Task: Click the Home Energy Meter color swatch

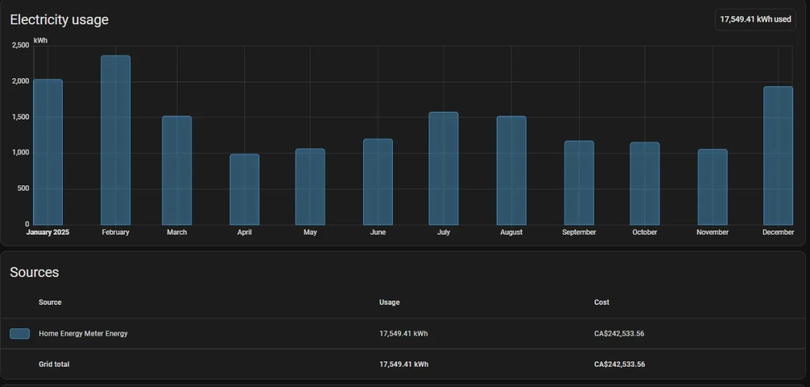Action: (x=20, y=334)
